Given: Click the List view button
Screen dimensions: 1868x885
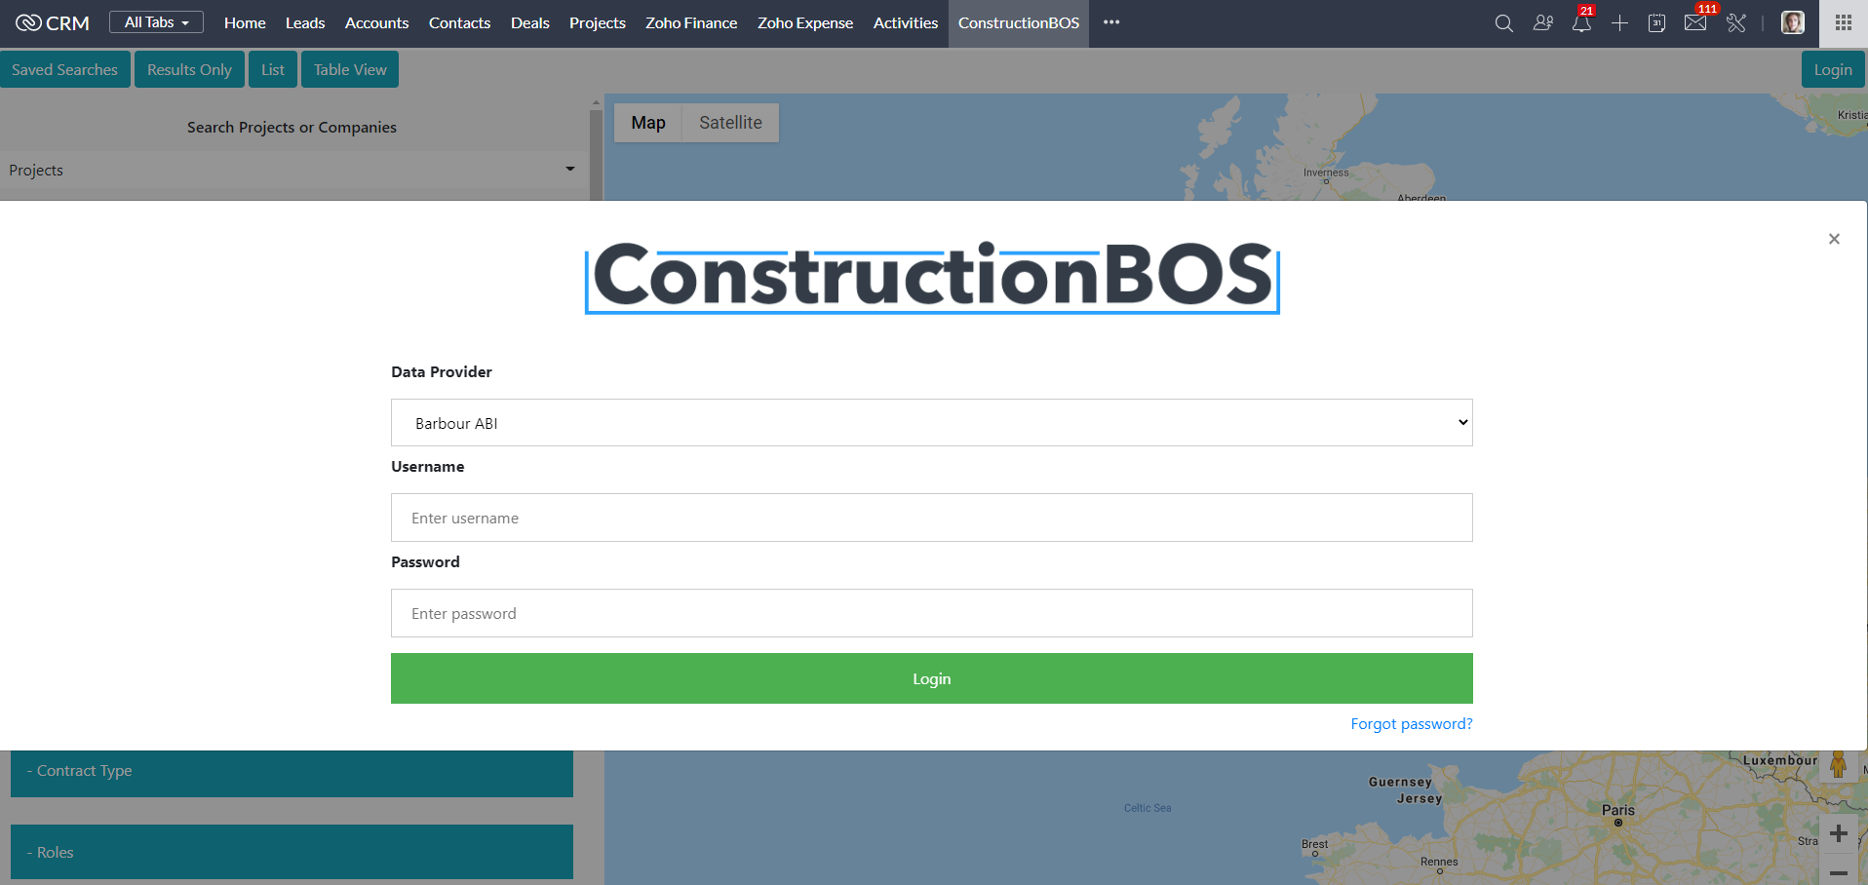Looking at the screenshot, I should pos(273,69).
